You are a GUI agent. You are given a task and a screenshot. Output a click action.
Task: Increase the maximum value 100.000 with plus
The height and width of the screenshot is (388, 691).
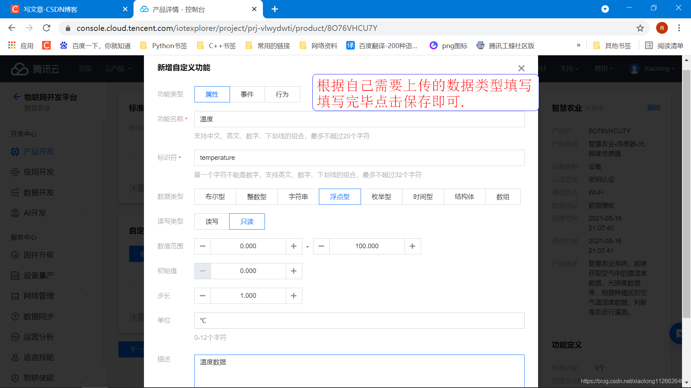pos(412,246)
